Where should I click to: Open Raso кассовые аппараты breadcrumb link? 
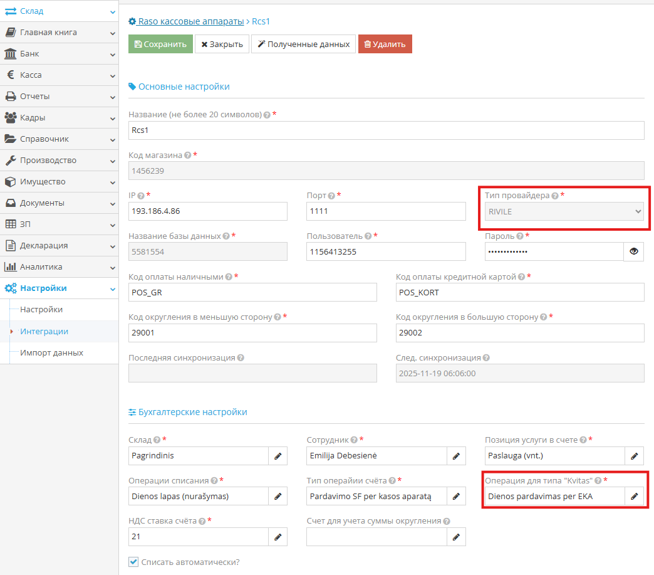(x=190, y=21)
